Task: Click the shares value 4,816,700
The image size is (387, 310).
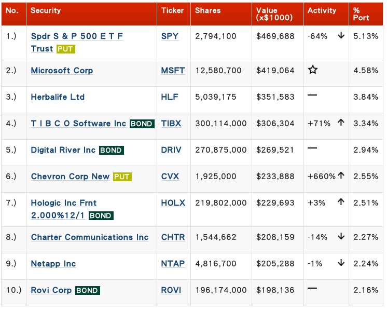Action: pos(216,264)
